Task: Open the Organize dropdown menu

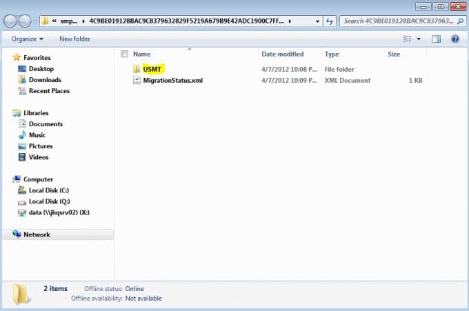Action: (27, 39)
